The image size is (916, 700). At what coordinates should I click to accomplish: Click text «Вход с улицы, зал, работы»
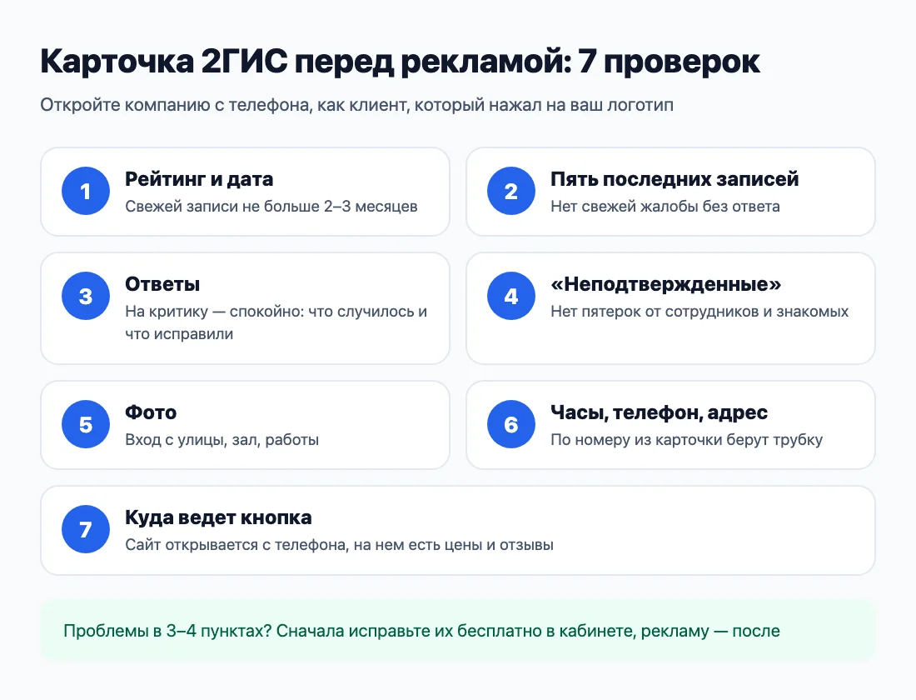[x=222, y=440]
